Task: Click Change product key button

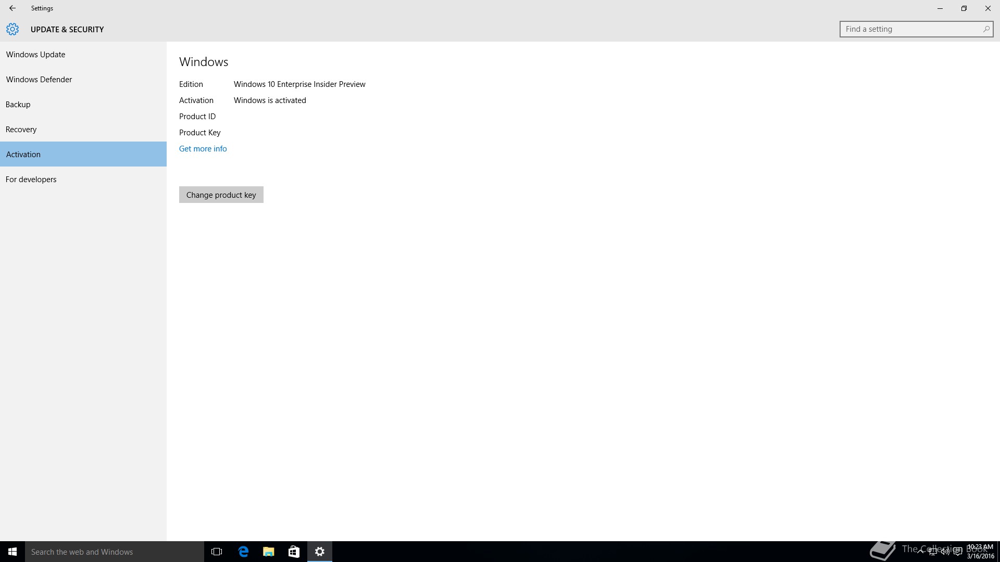Action: [221, 195]
